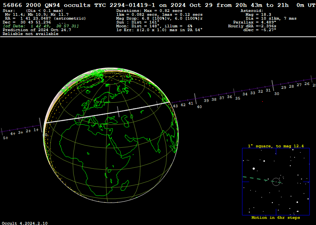Screen dimensions: 316x225
Task: Click the 'Parallax = 4.489"' line
Action: 255,22
